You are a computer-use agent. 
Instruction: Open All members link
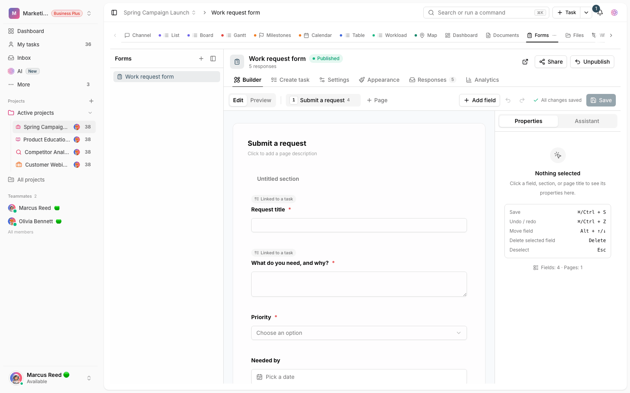tap(20, 232)
